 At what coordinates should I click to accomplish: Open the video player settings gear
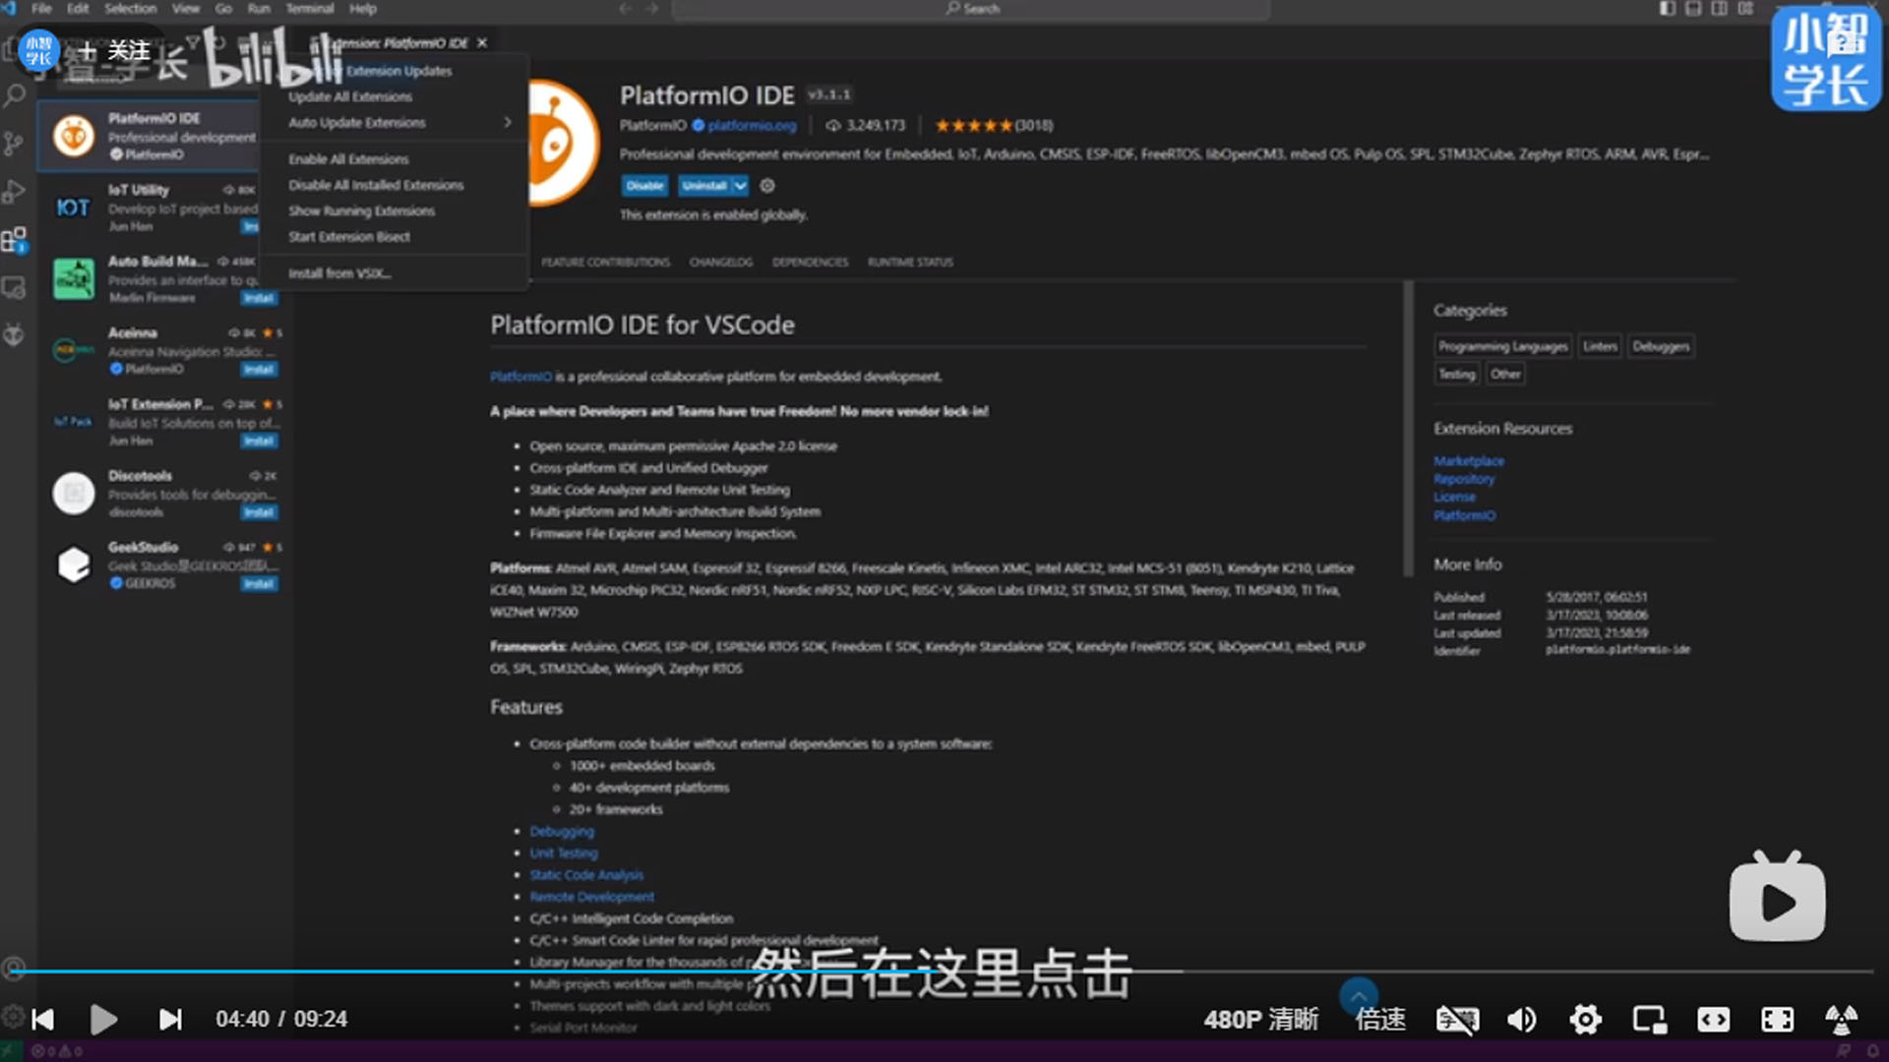[x=1585, y=1020]
